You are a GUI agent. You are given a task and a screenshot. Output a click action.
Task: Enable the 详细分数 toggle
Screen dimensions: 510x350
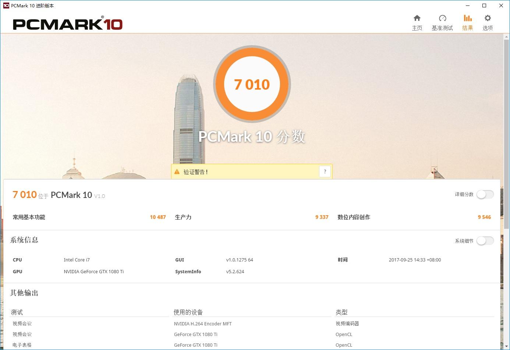pos(485,194)
